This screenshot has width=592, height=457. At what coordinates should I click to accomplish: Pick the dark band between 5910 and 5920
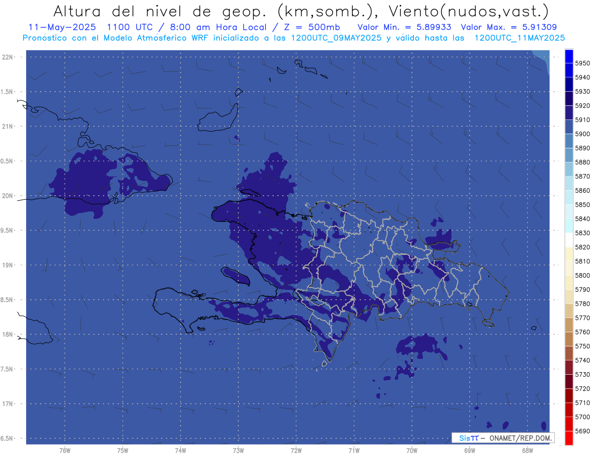click(569, 112)
